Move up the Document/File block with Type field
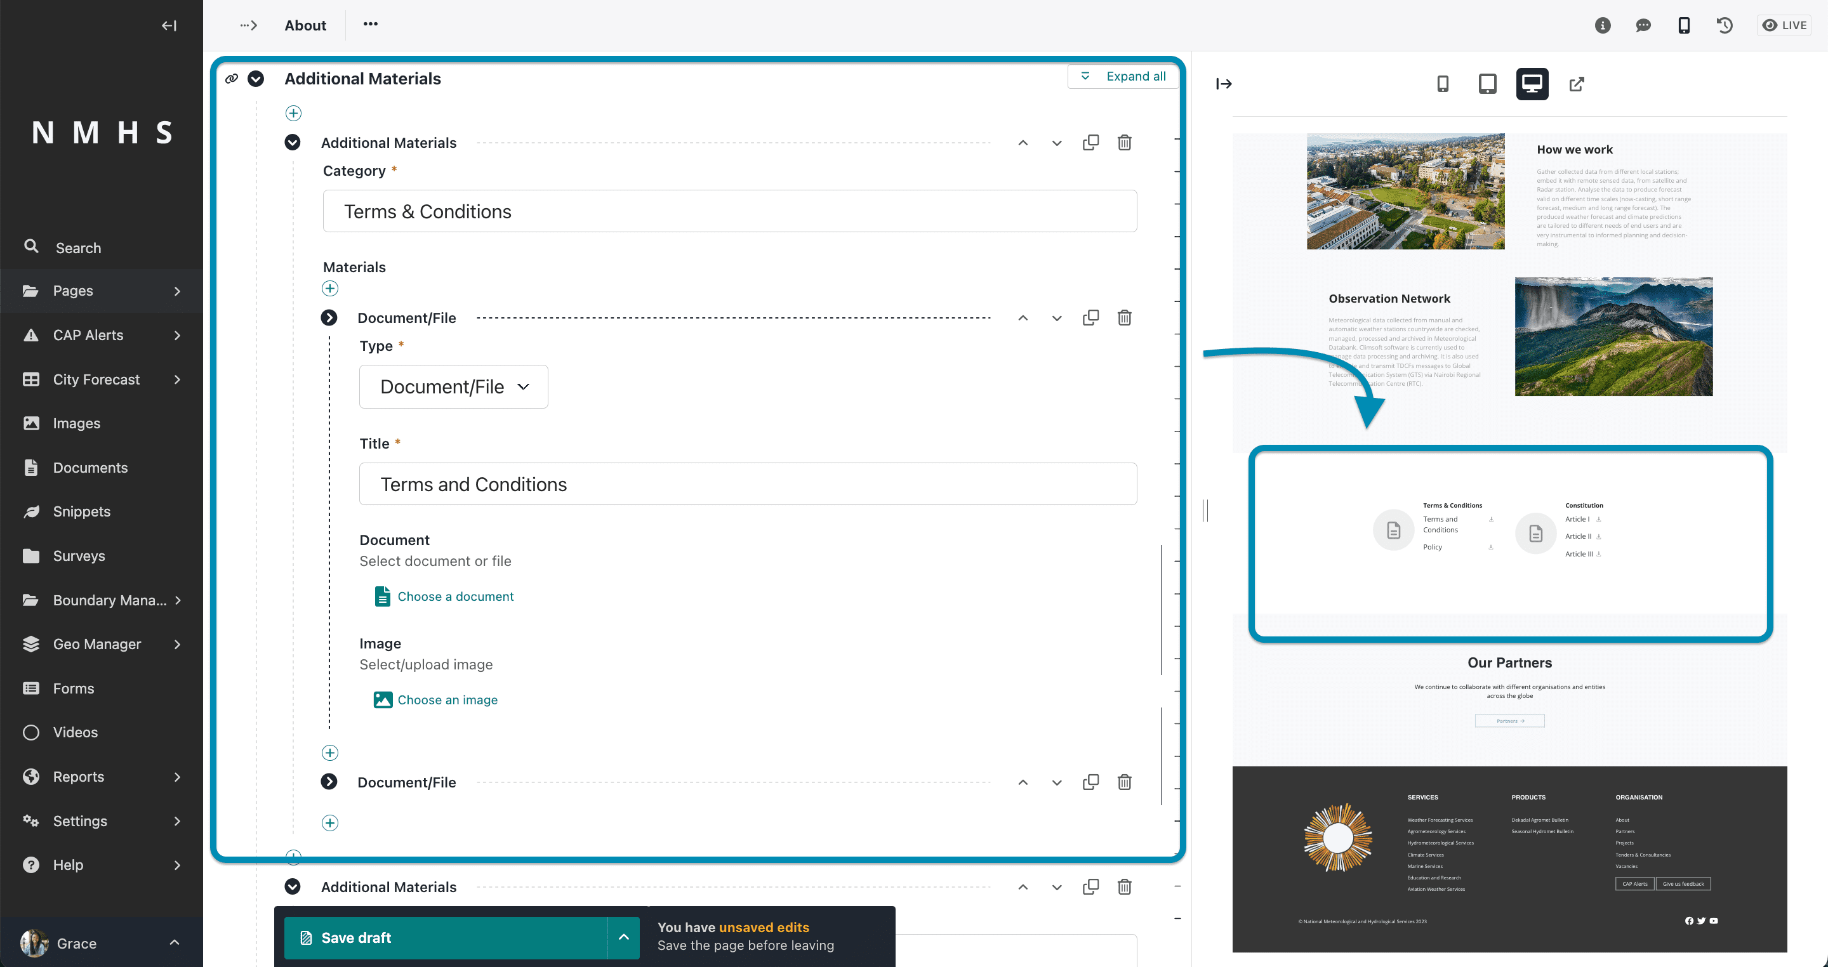Viewport: 1828px width, 967px height. pyautogui.click(x=1023, y=318)
